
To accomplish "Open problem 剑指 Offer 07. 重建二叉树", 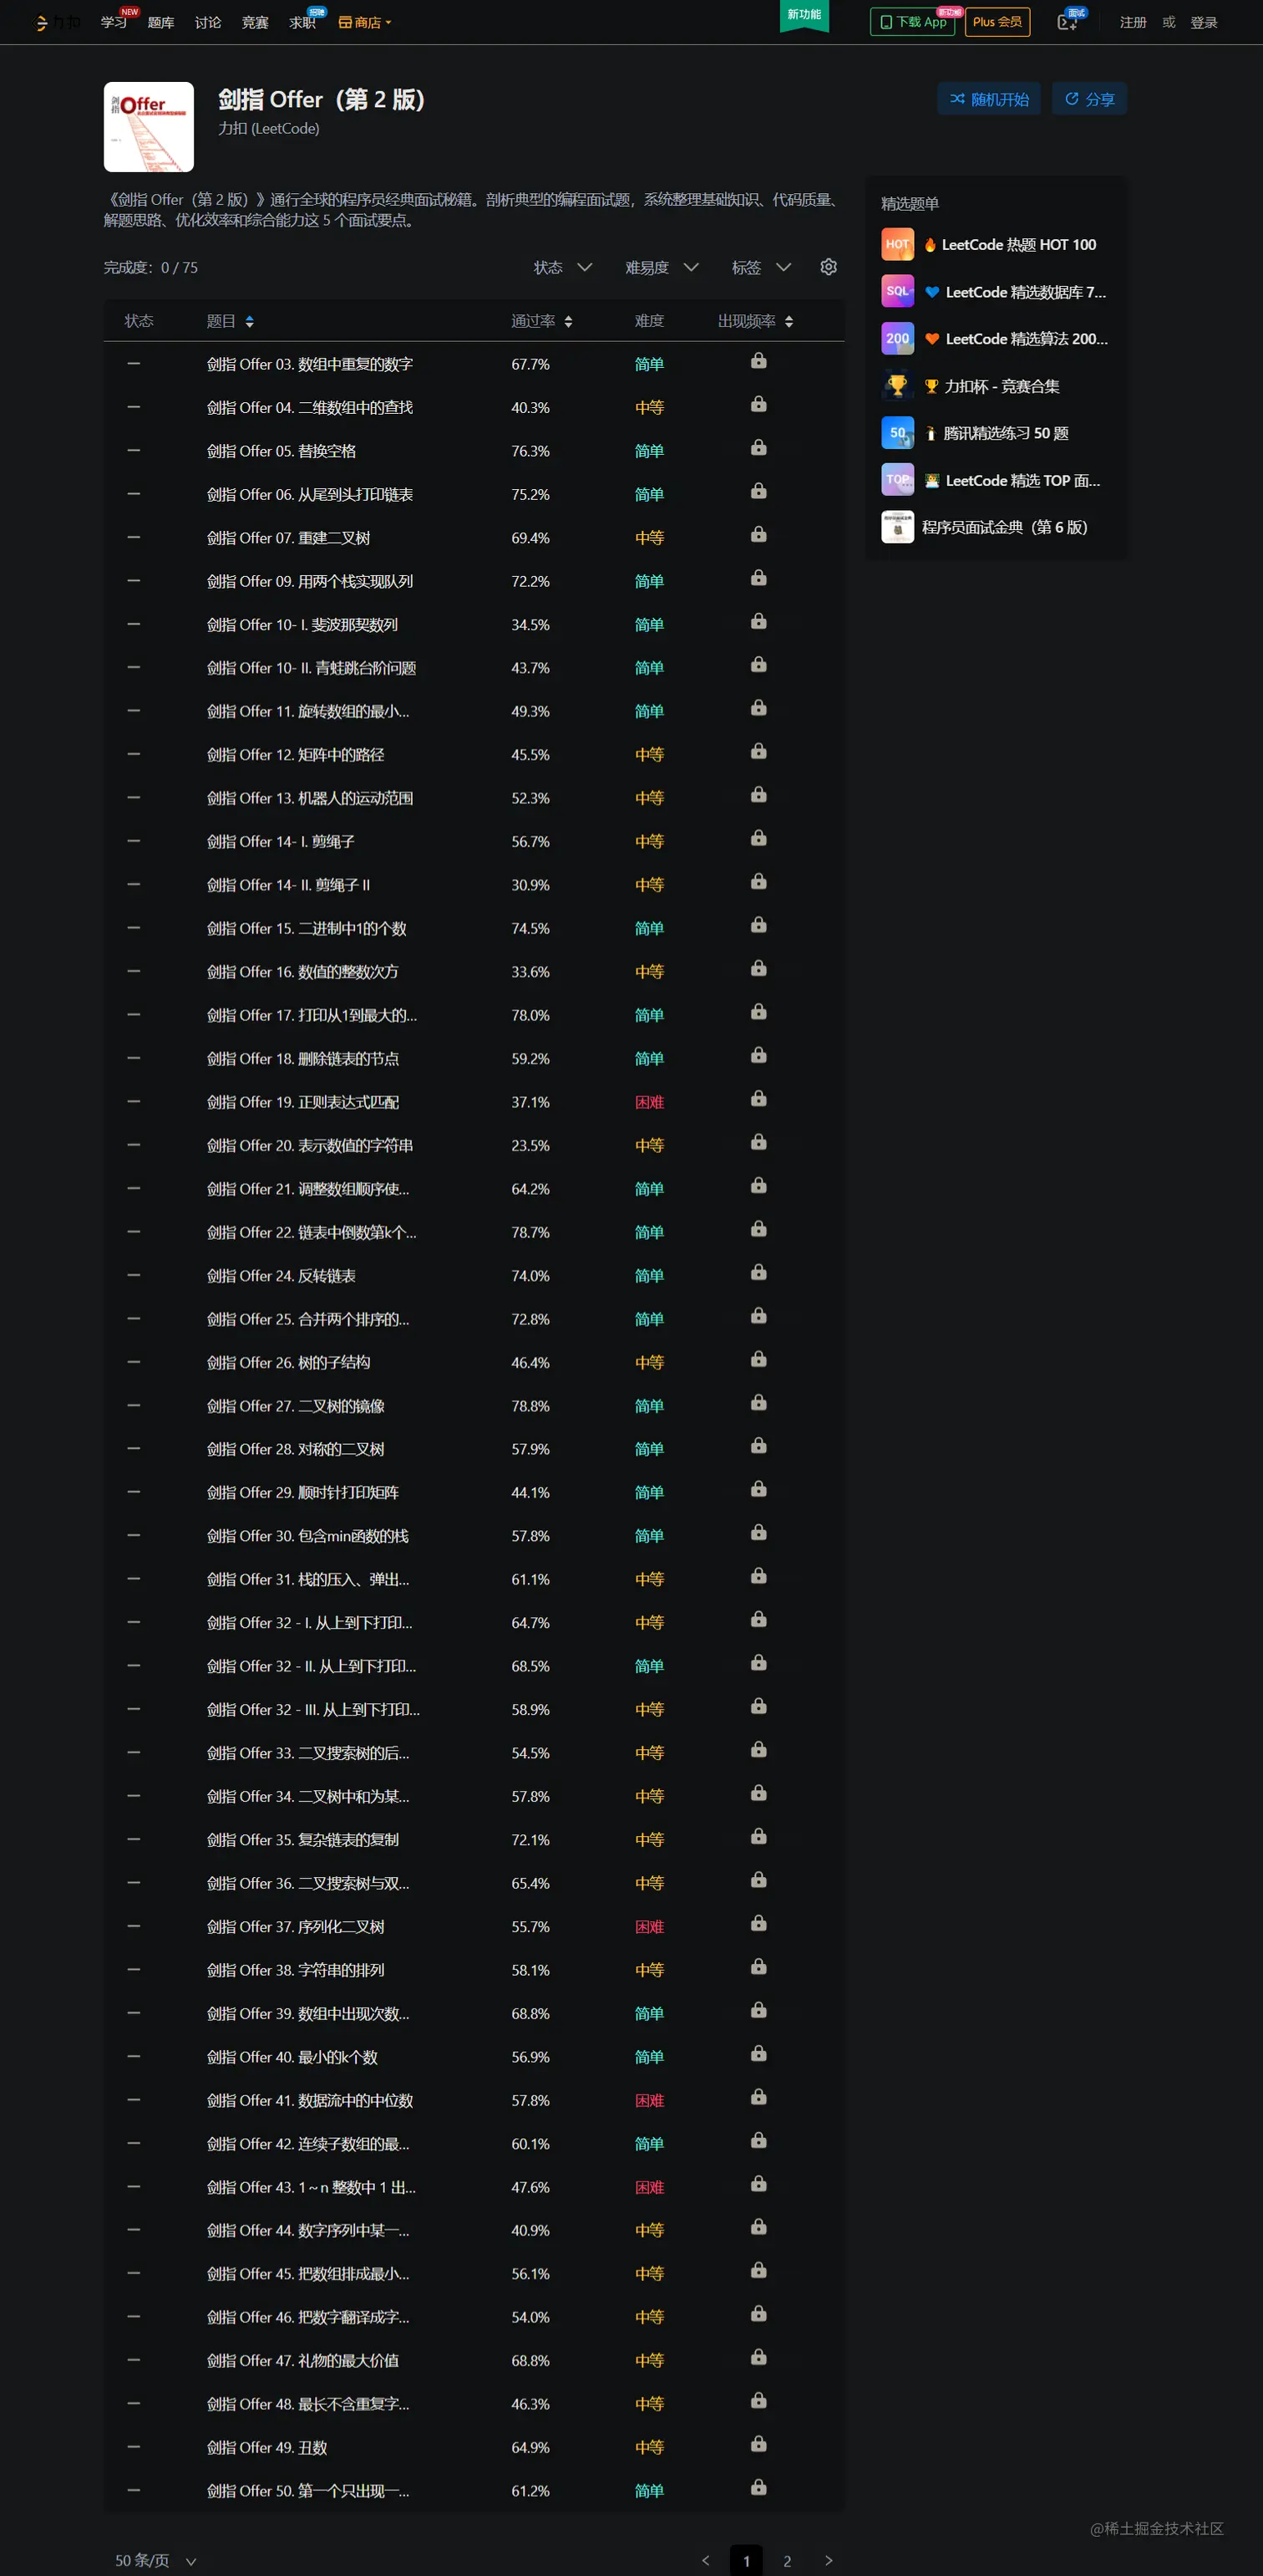I will coord(288,538).
